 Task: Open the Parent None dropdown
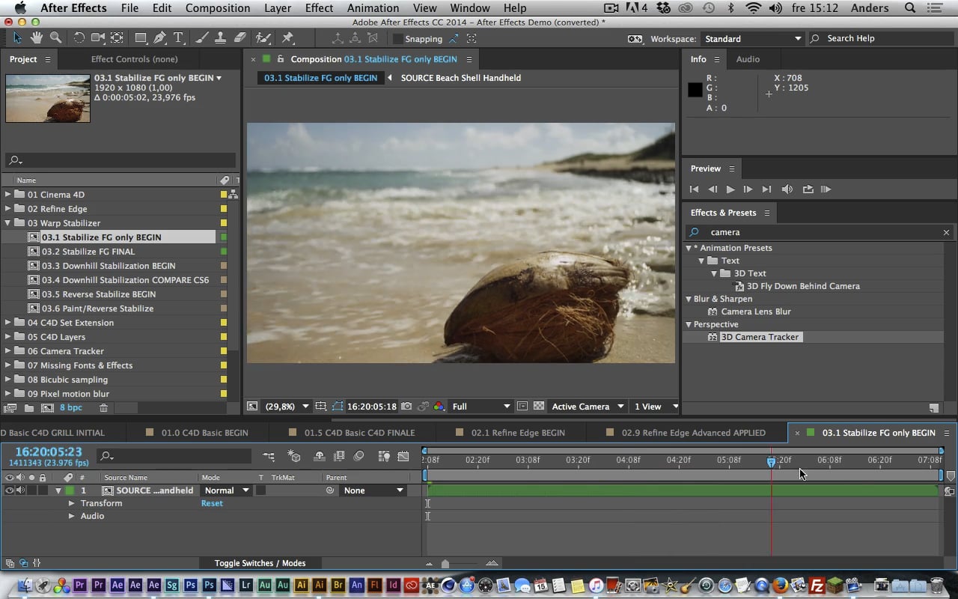pyautogui.click(x=373, y=490)
